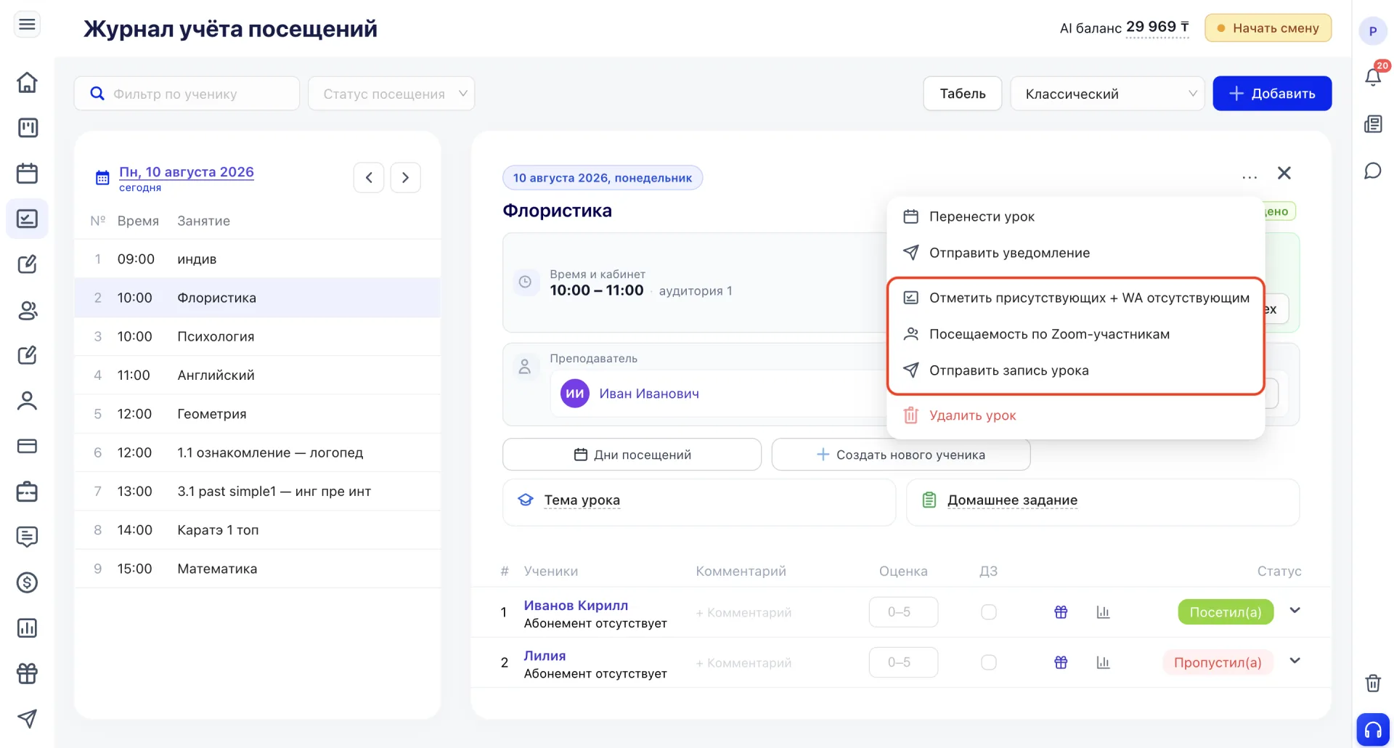Screen dimensions: 1394x748
Task: Tick the ДЗ checkbox for Лилия
Action: (x=989, y=662)
